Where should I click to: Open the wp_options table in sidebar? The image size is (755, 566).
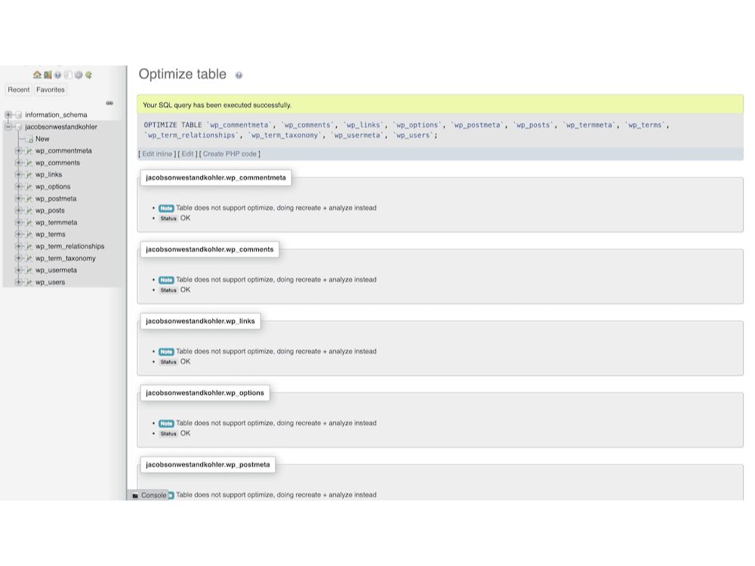tap(53, 186)
